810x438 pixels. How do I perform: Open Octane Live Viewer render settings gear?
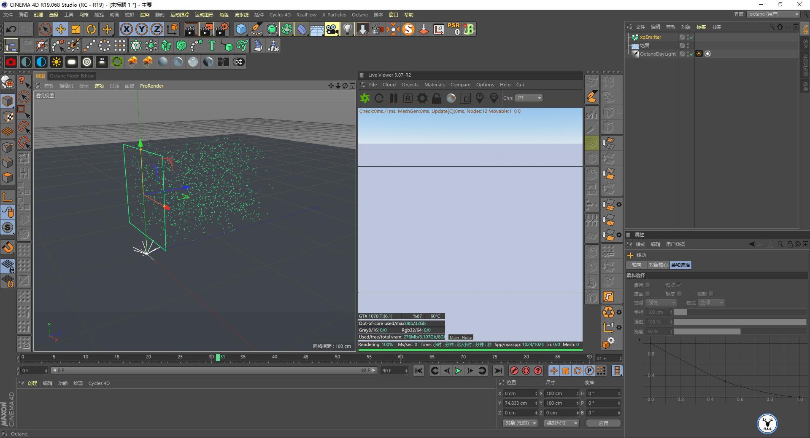click(422, 98)
